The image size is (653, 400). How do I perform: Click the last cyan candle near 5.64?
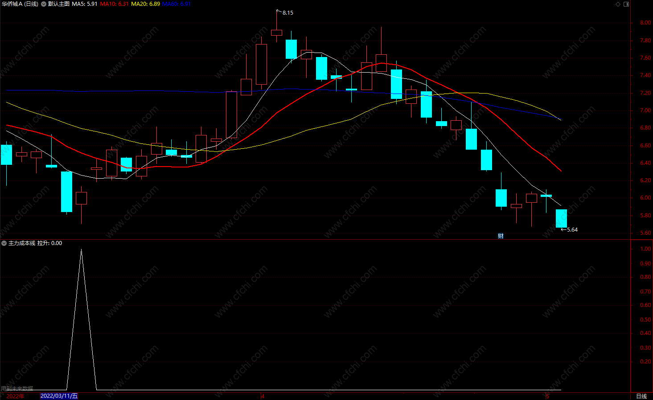pos(561,218)
